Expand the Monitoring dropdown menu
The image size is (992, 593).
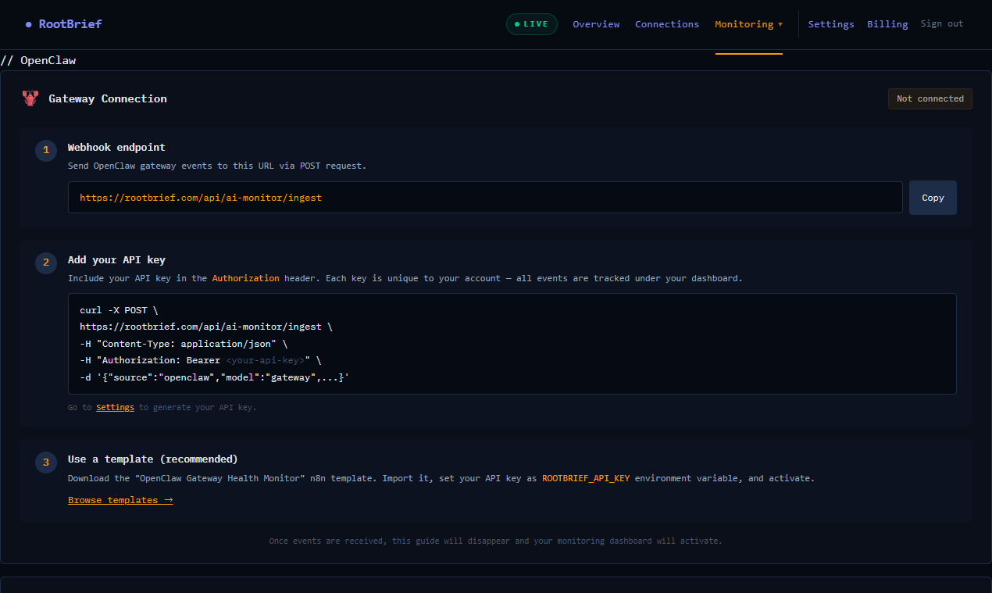tap(748, 24)
